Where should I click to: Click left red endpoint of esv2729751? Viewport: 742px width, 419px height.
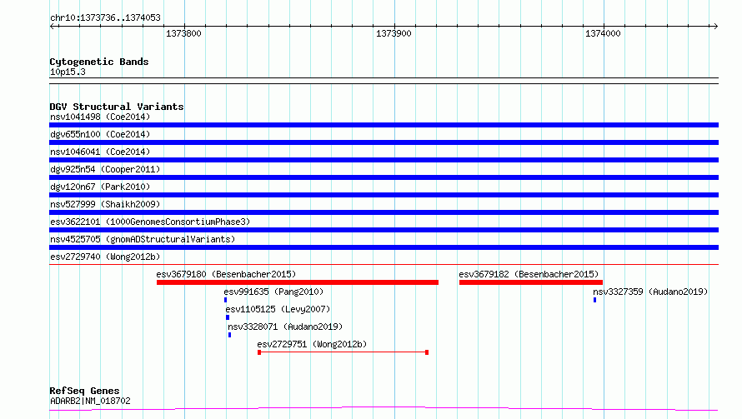pyautogui.click(x=259, y=352)
